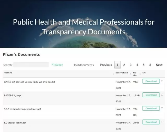Viewport: 167px width, 132px height.
Task: Click file name 5.3.6 postmarketing experience.pdf
Action: pos(22,109)
